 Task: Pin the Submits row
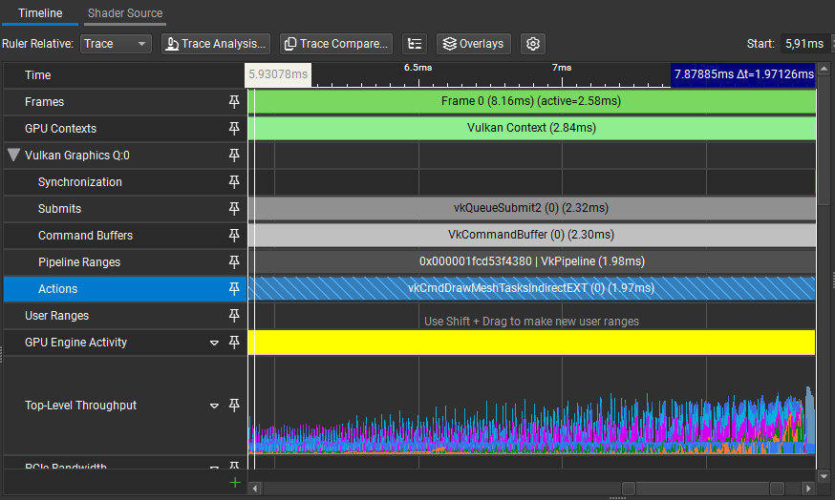tap(234, 209)
